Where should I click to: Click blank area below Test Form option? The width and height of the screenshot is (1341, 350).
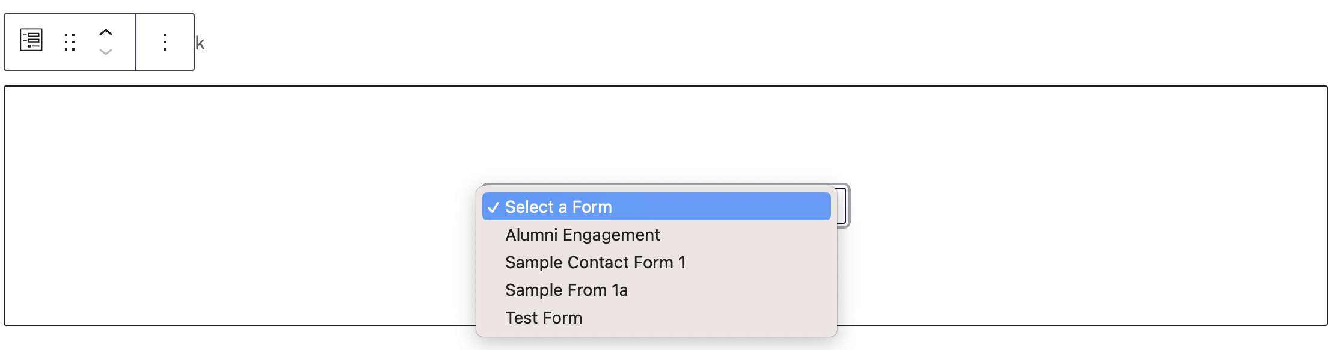(655, 330)
